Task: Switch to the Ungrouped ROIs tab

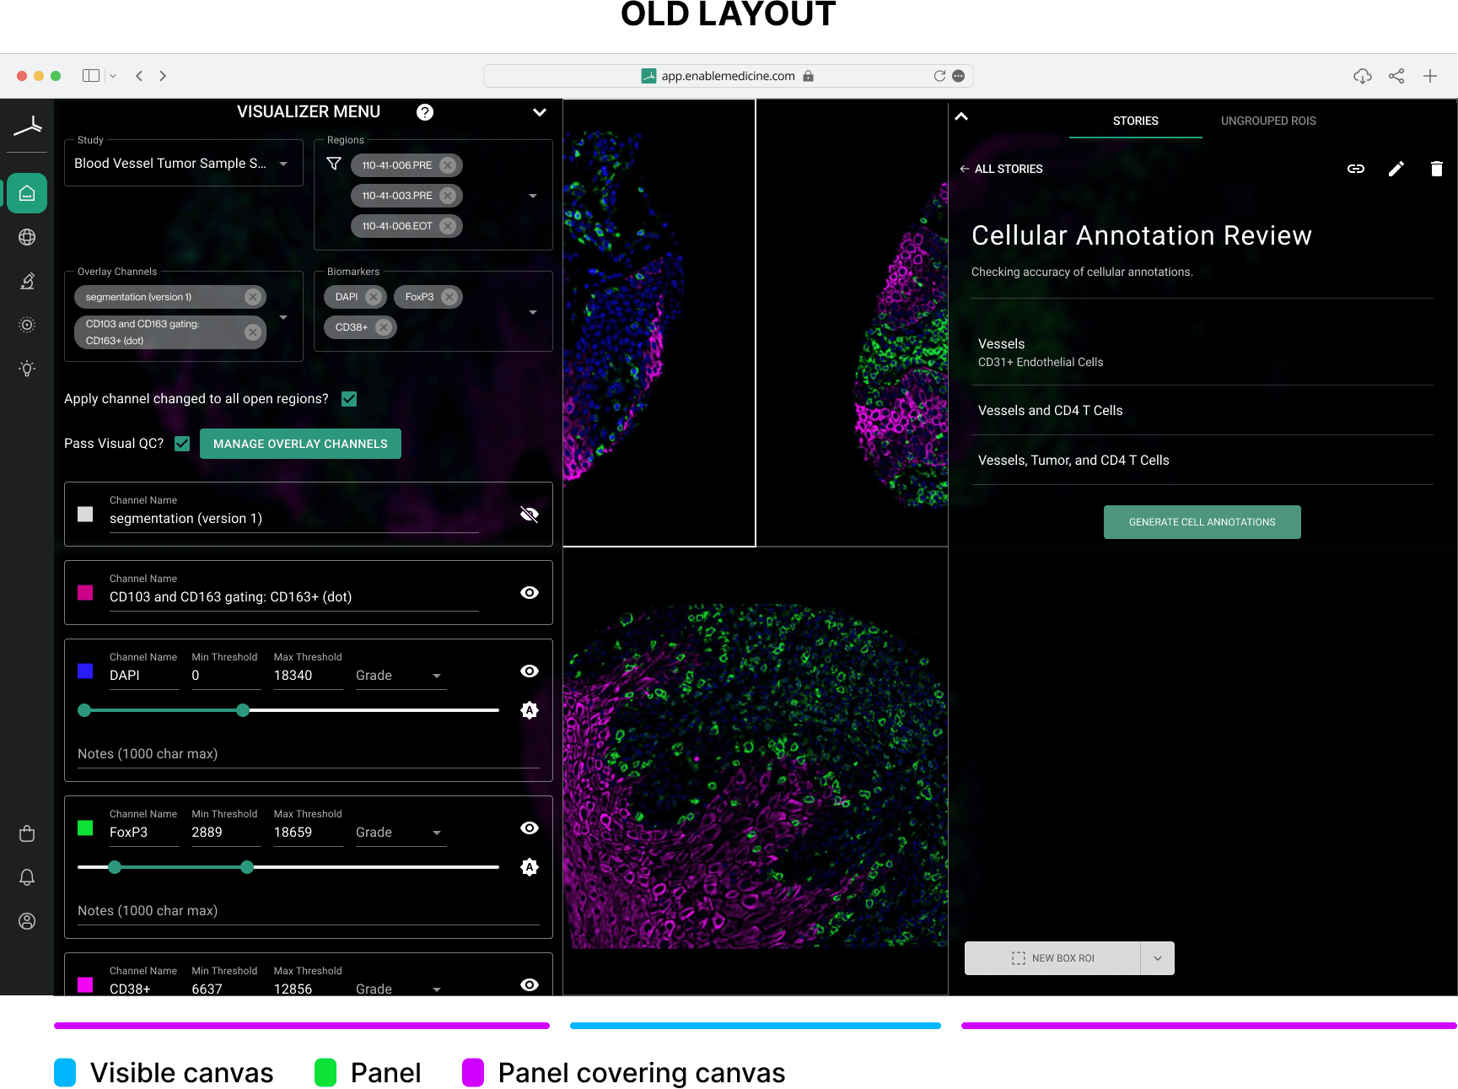Action: 1268,121
